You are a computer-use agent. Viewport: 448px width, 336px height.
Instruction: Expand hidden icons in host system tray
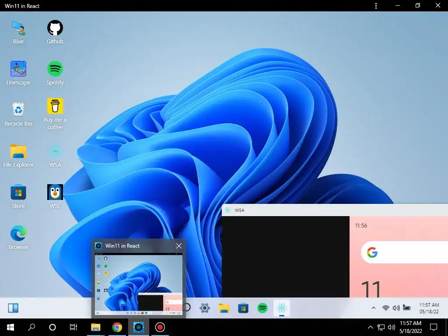(370, 327)
